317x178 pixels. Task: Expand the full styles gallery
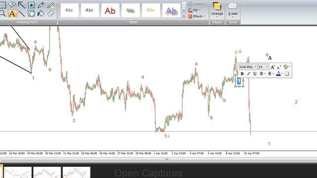click(x=184, y=15)
